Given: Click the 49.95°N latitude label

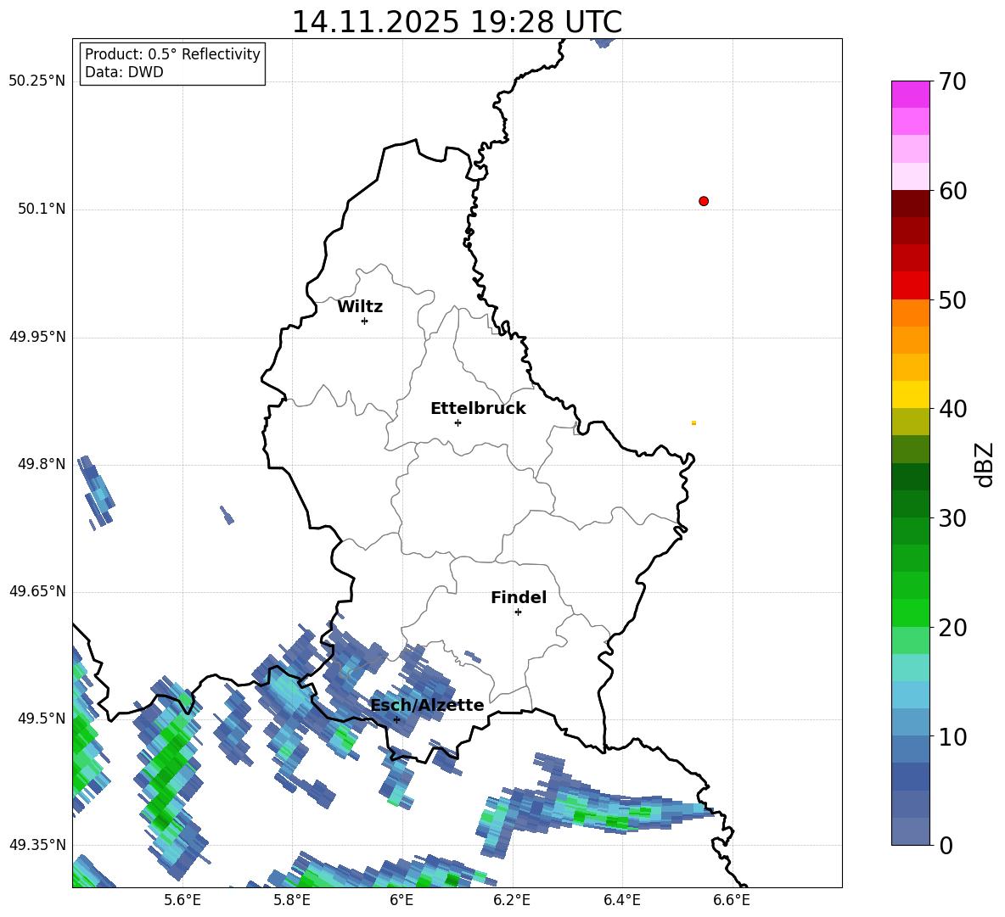Looking at the screenshot, I should 37,337.
